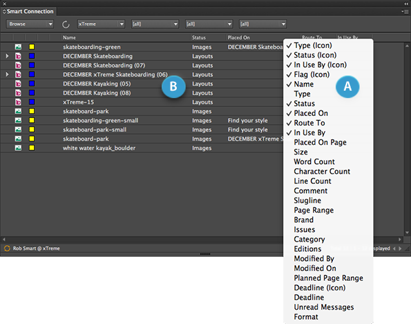Image resolution: width=411 pixels, height=324 pixels.
Task: Select Unread Messages menu entry
Action: 328,308
